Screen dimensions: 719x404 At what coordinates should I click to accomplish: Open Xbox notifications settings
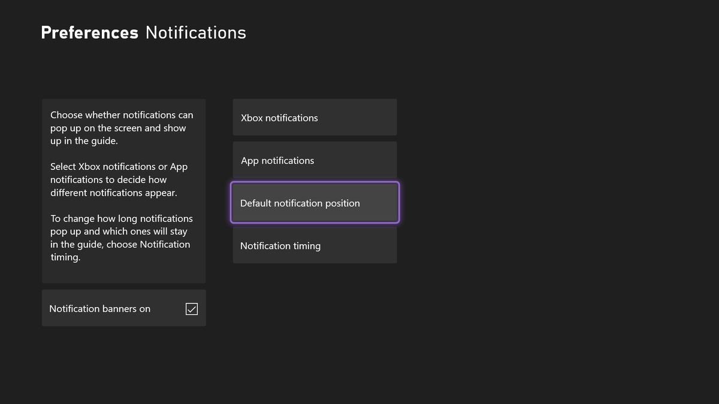point(315,117)
